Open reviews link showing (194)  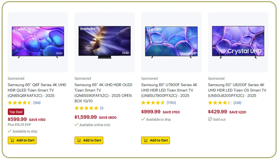[x=37, y=103]
